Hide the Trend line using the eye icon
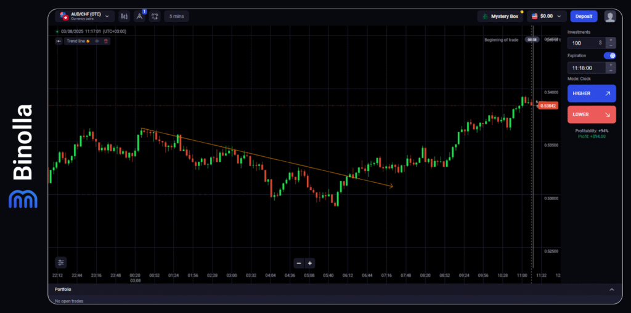The image size is (631, 313). 97,41
